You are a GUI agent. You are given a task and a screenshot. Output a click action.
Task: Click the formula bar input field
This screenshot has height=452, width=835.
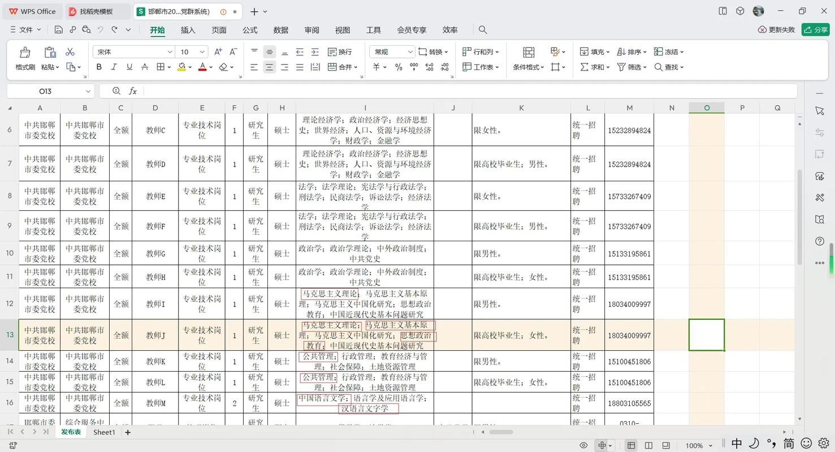(x=469, y=91)
